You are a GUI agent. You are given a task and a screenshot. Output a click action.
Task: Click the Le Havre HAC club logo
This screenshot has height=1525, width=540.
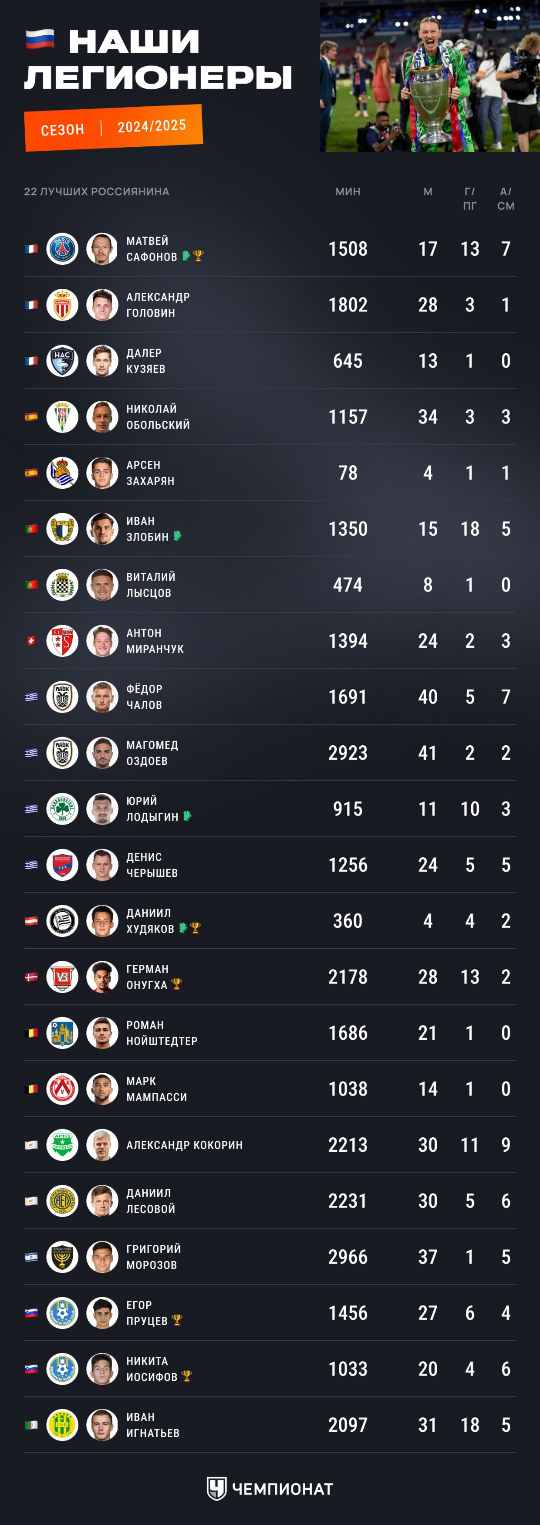tap(62, 361)
